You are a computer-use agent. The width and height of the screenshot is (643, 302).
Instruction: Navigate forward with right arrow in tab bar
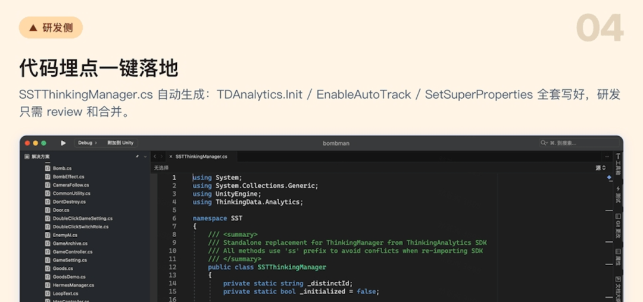[x=161, y=156]
